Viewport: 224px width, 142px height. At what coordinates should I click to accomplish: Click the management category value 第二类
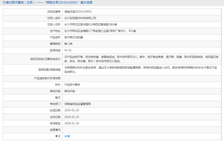[68, 44]
